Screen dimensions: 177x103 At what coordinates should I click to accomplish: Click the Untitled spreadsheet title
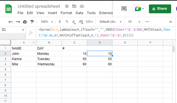39,6
